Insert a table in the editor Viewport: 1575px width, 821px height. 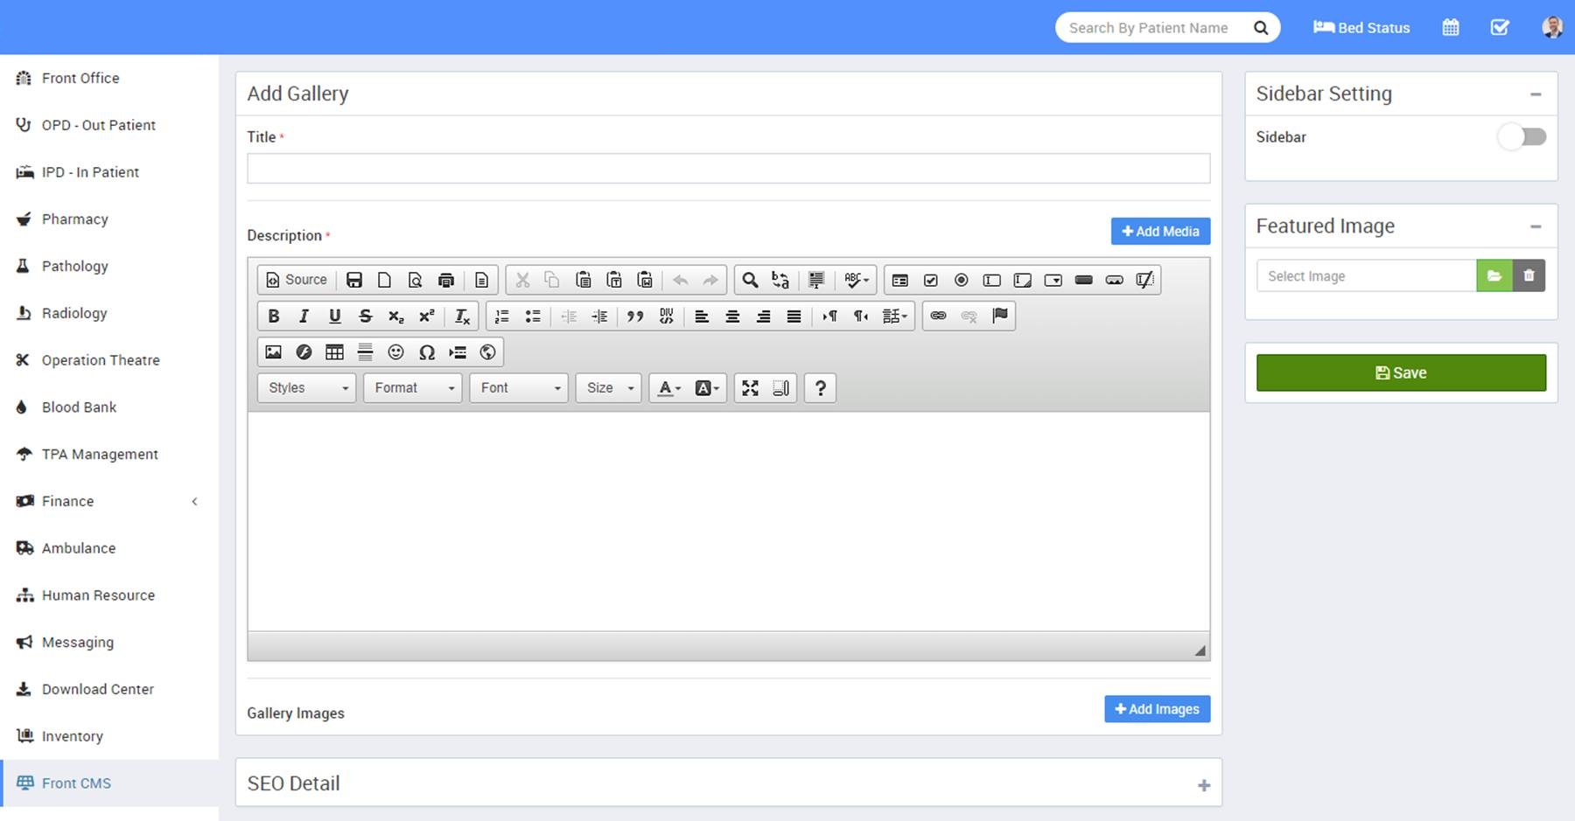click(334, 352)
